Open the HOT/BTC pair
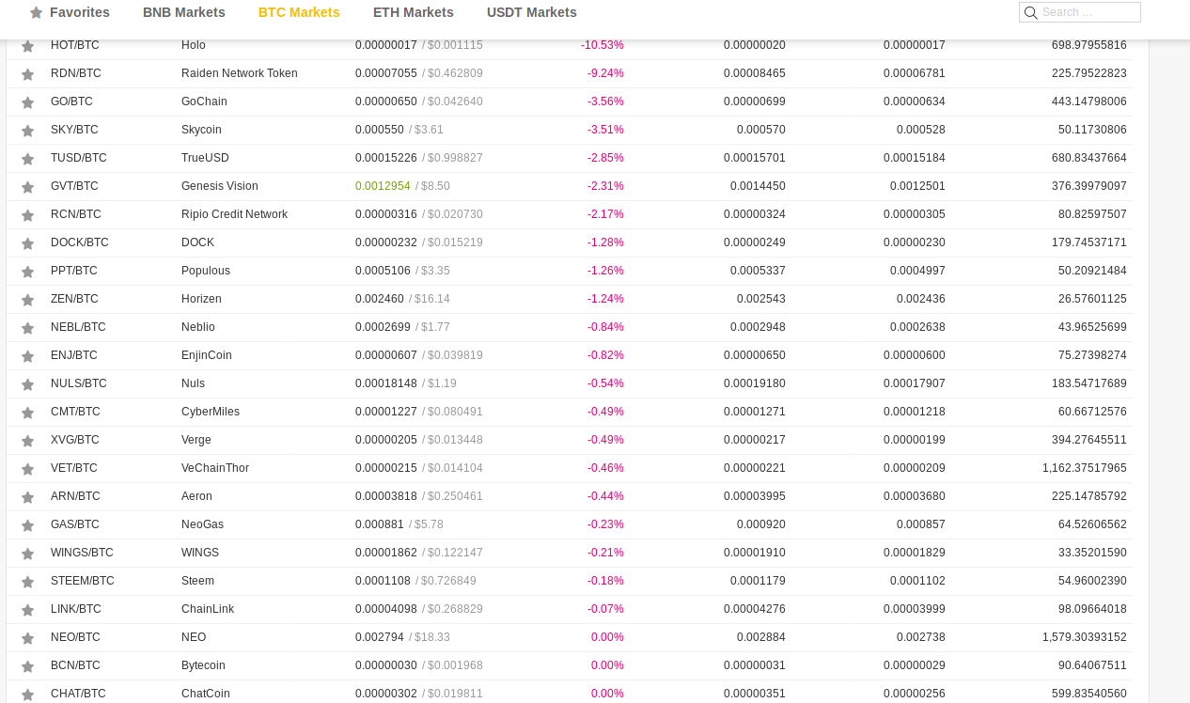Viewport: 1190px width, 703px height. [75, 45]
